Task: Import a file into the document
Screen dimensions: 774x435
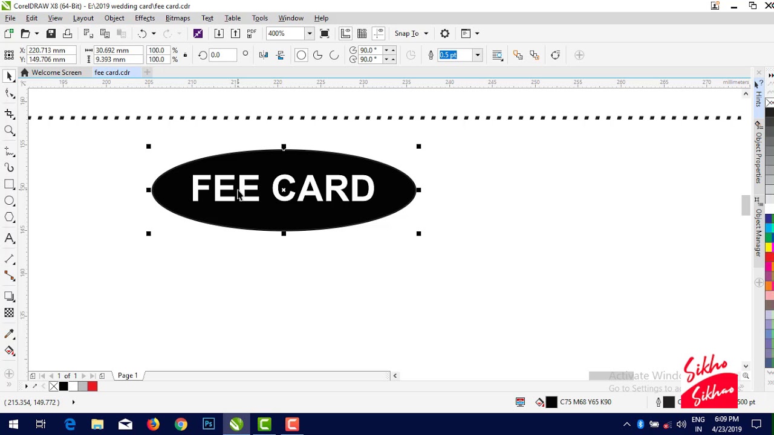Action: coord(219,34)
